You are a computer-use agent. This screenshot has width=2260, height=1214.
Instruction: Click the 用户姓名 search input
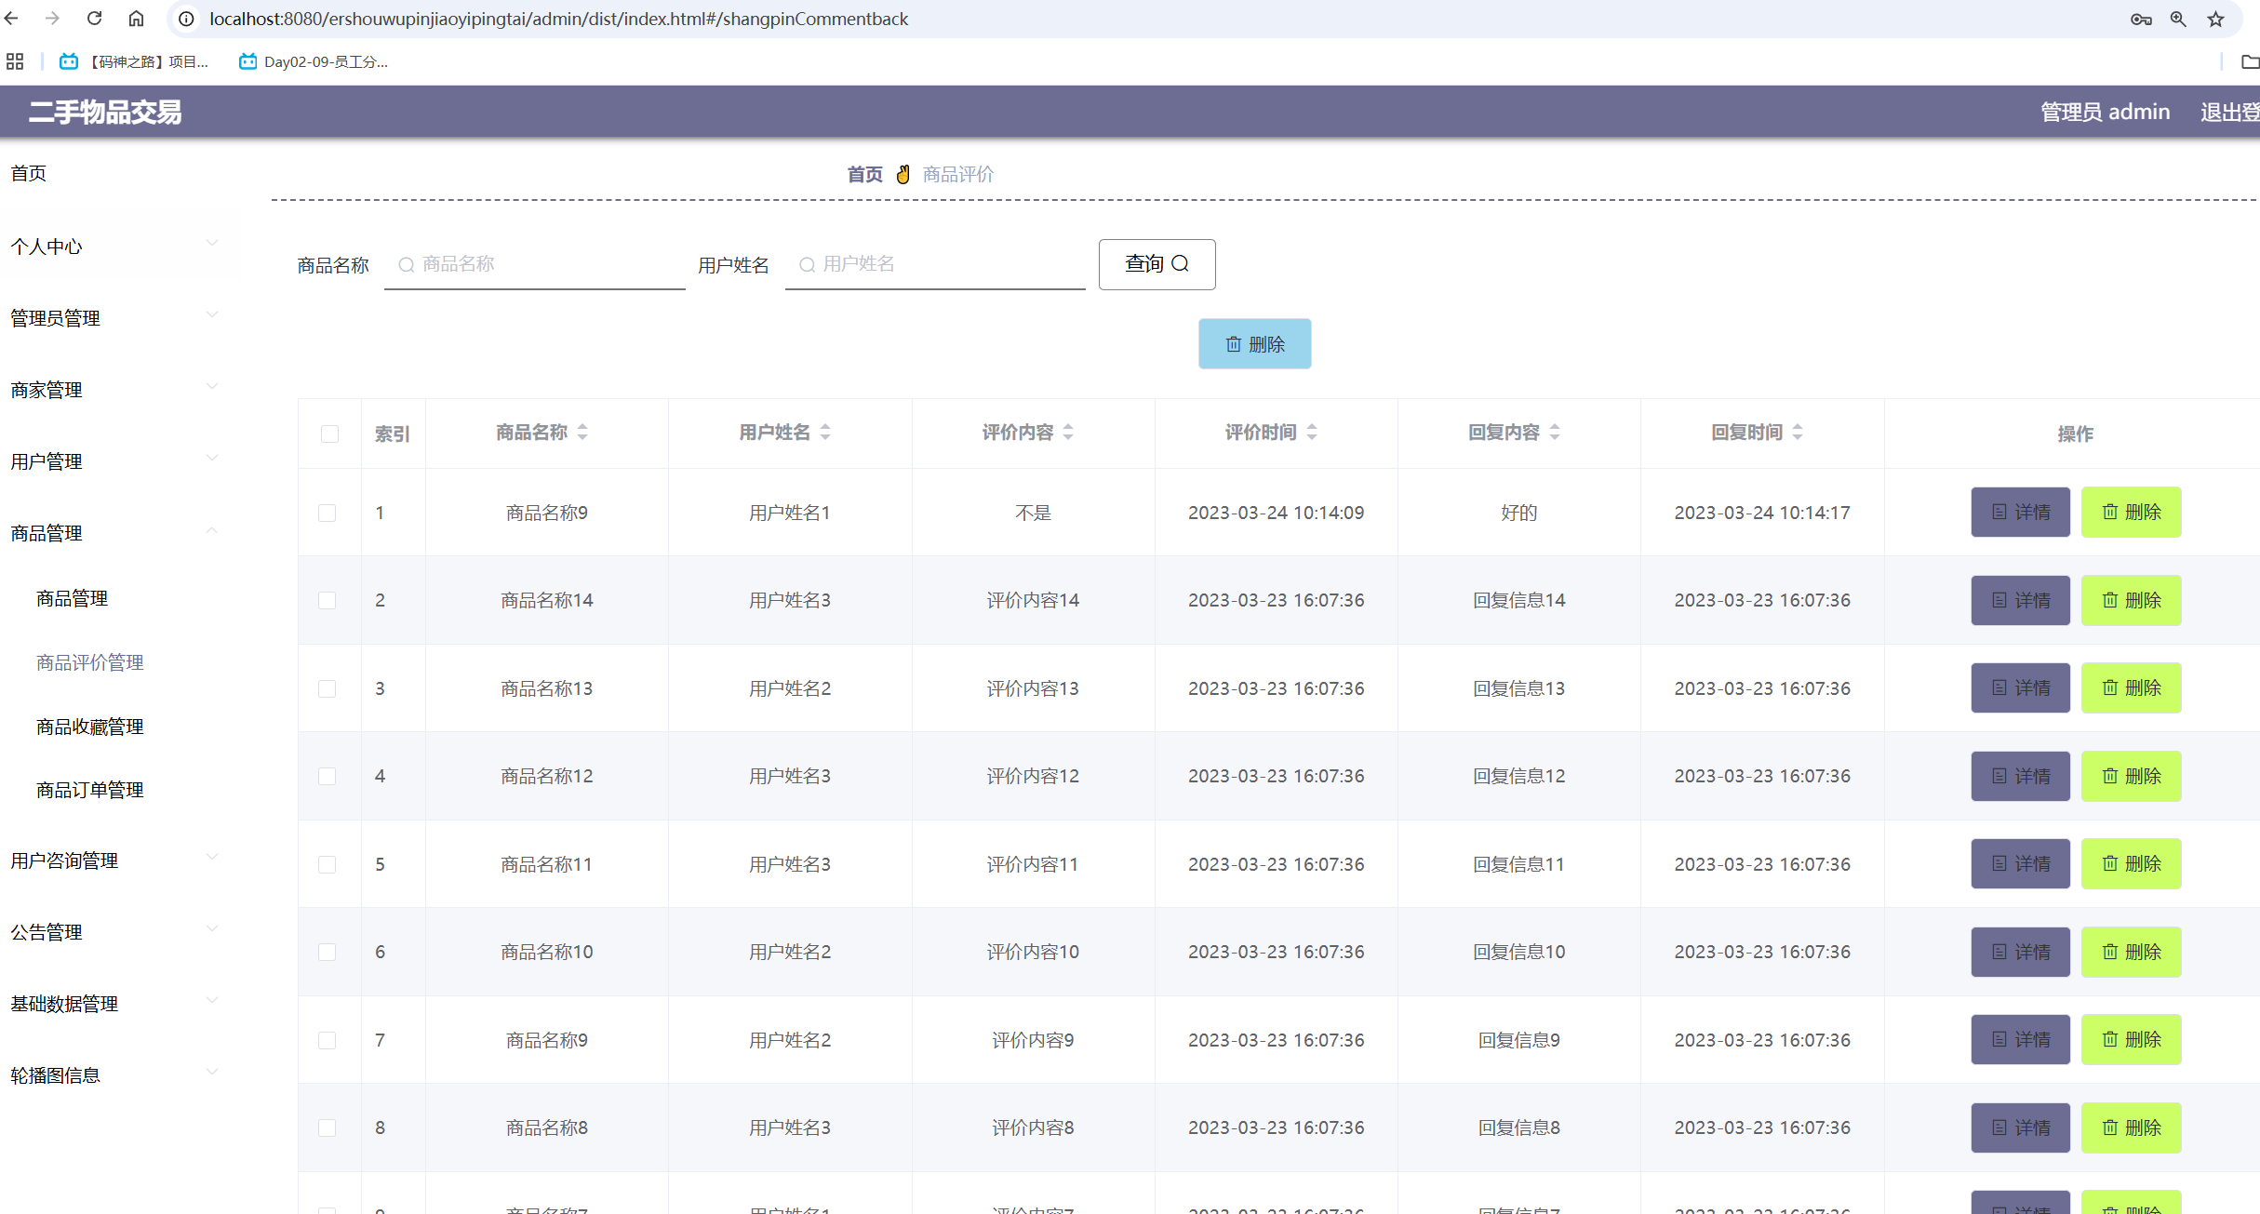(x=935, y=264)
